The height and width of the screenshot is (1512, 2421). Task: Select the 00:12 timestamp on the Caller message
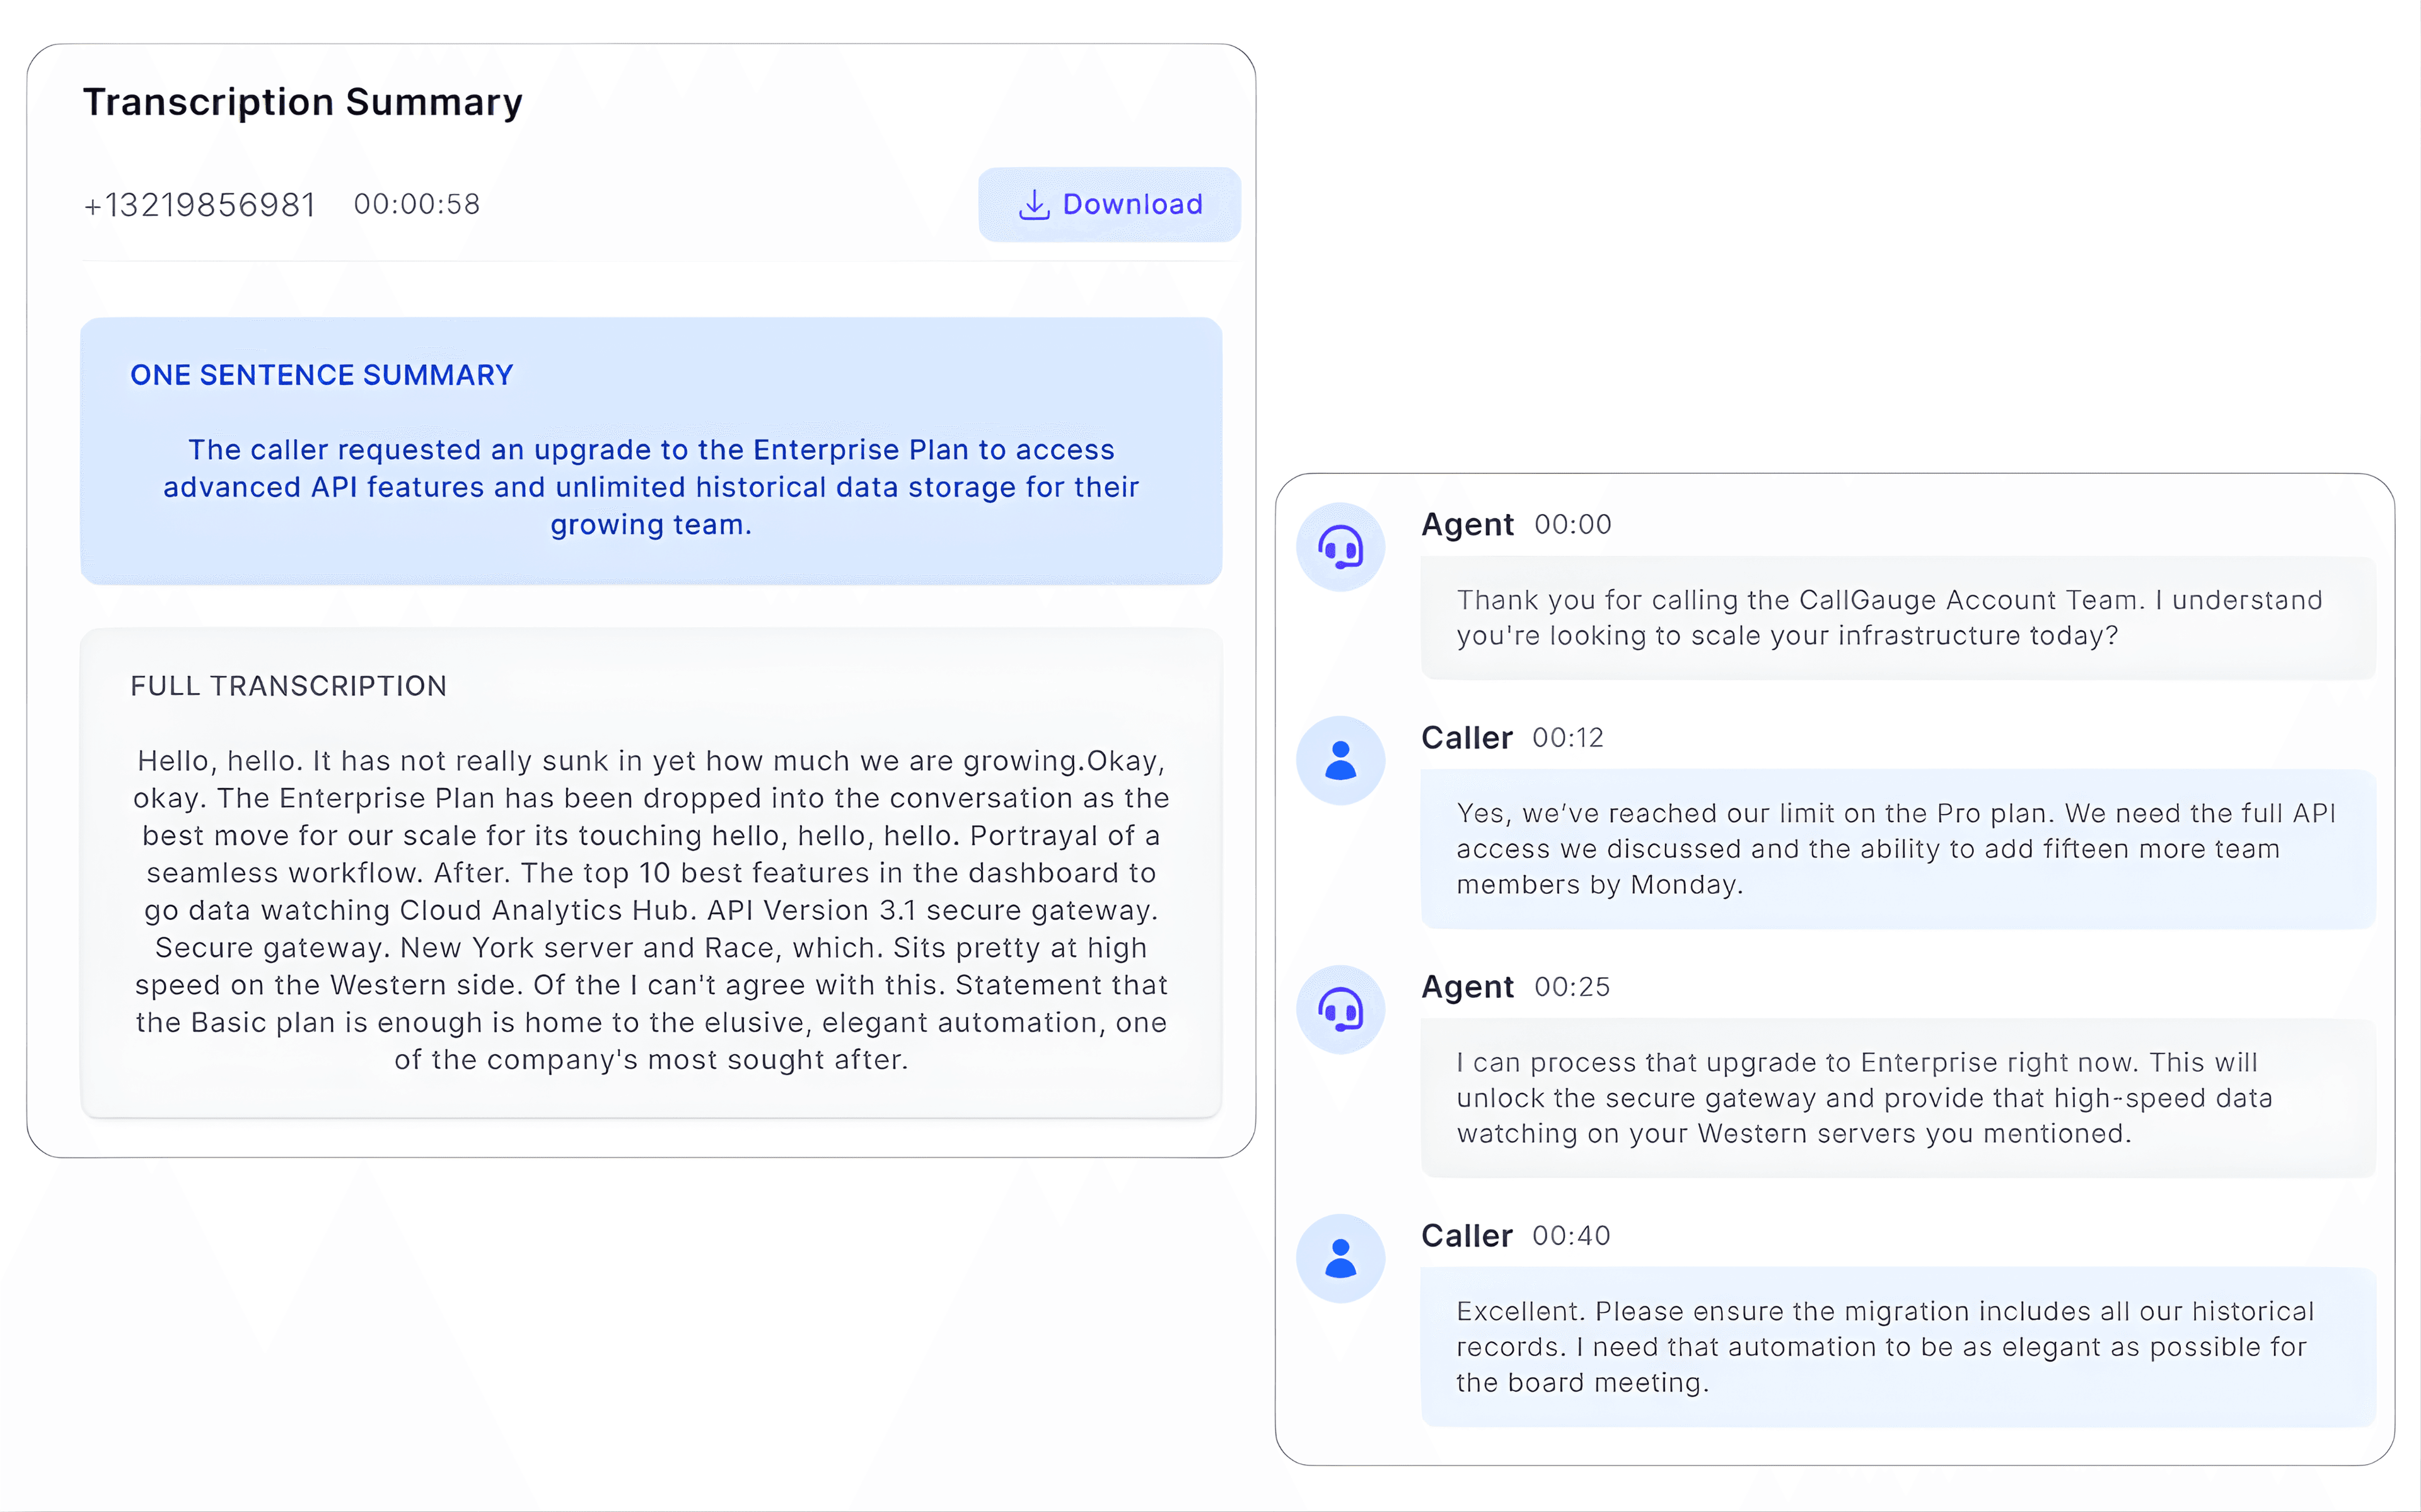pos(1567,738)
